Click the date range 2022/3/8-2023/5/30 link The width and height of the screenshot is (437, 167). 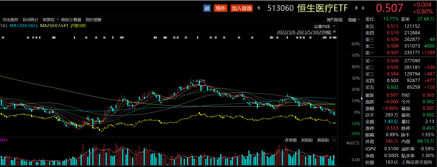(x=304, y=32)
